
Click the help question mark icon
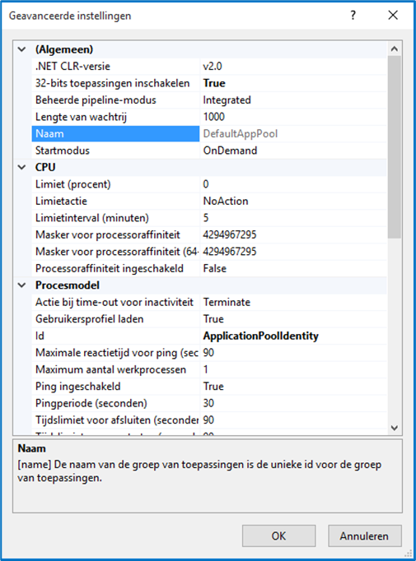pyautogui.click(x=353, y=15)
